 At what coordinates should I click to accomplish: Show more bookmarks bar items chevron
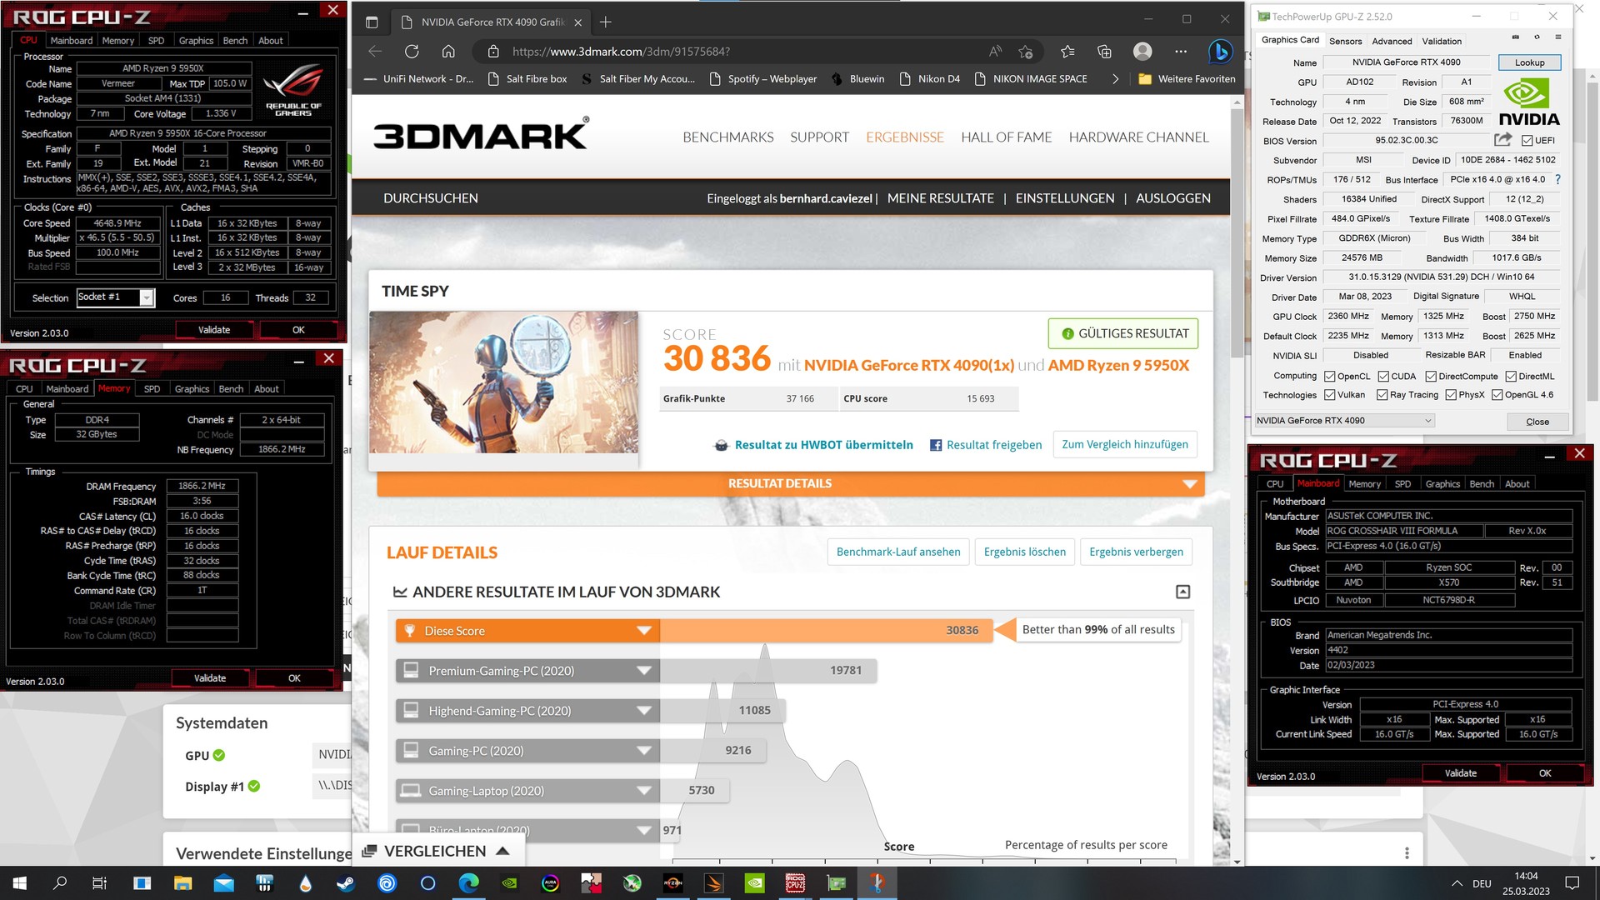pos(1116,79)
